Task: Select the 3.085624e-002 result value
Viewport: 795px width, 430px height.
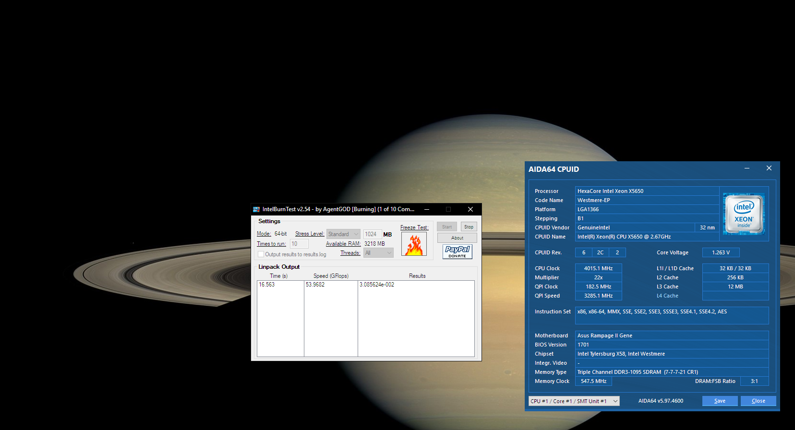Action: 377,285
